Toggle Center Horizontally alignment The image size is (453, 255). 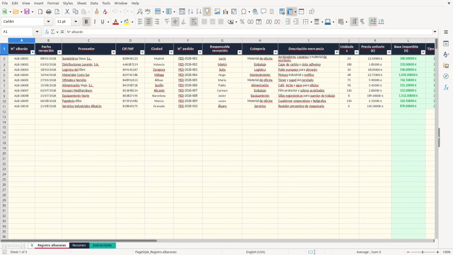coord(148,22)
